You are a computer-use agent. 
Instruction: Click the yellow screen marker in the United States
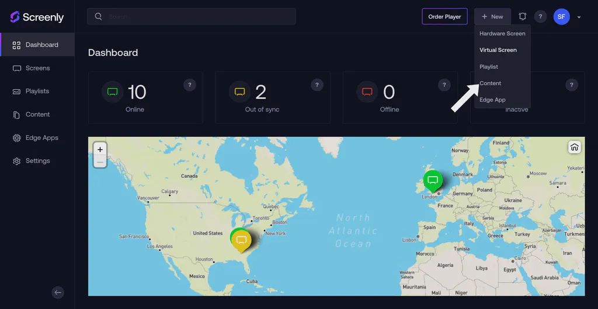point(241,240)
